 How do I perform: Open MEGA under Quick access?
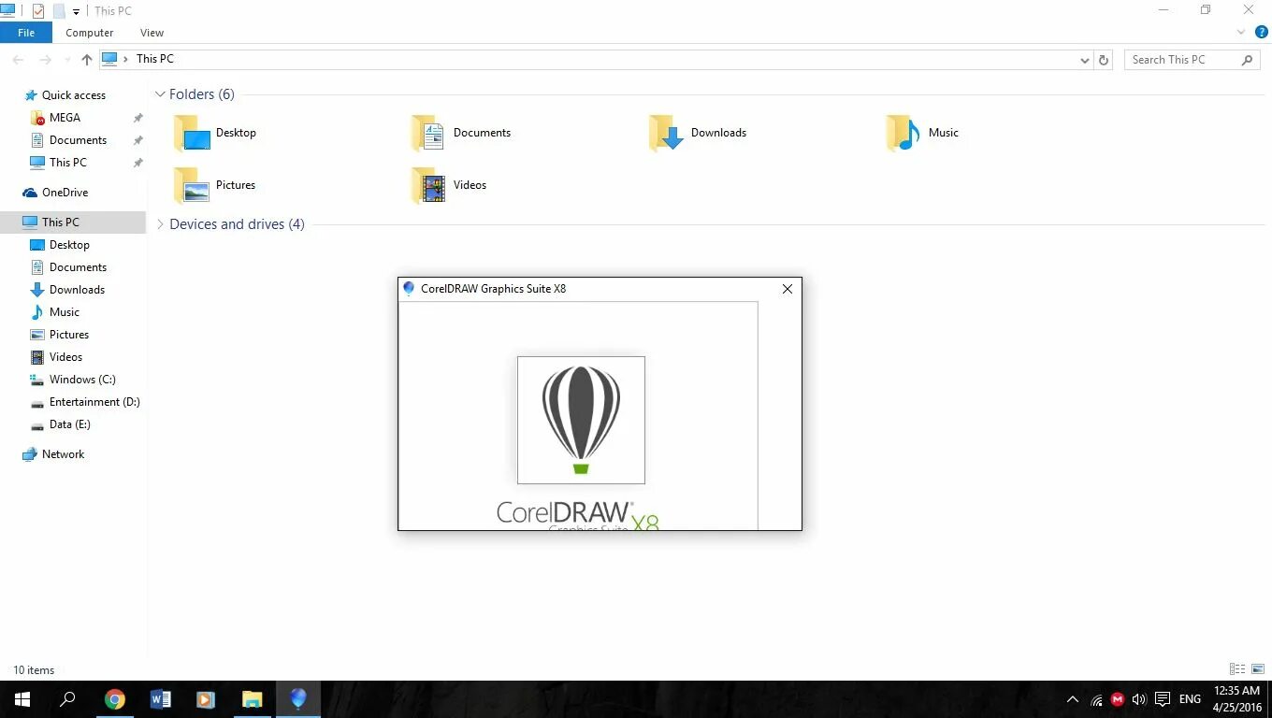55,118
